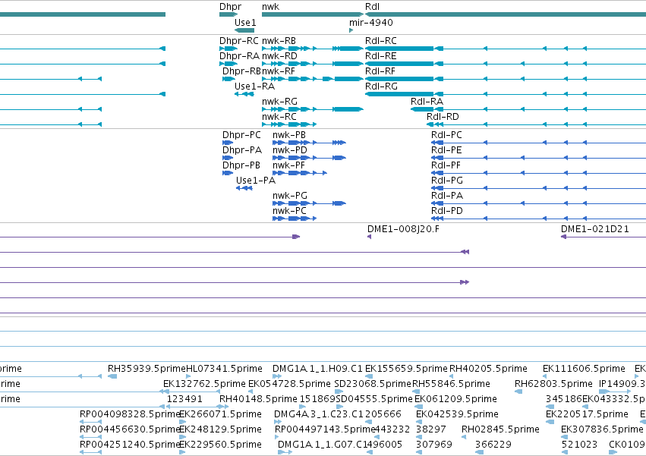Select EST EK111606.5prime
This screenshot has width=646, height=456.
pos(585,369)
